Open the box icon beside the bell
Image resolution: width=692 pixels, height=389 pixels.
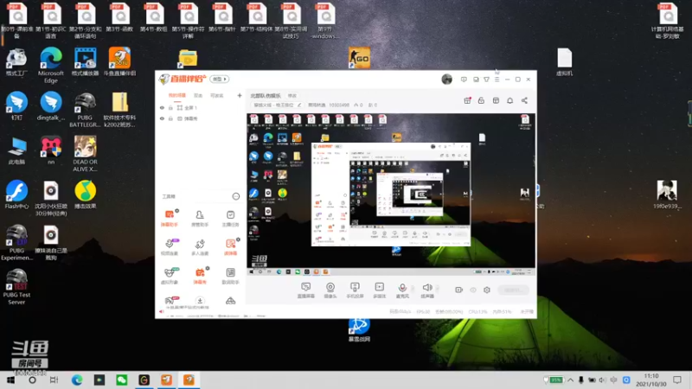[496, 100]
